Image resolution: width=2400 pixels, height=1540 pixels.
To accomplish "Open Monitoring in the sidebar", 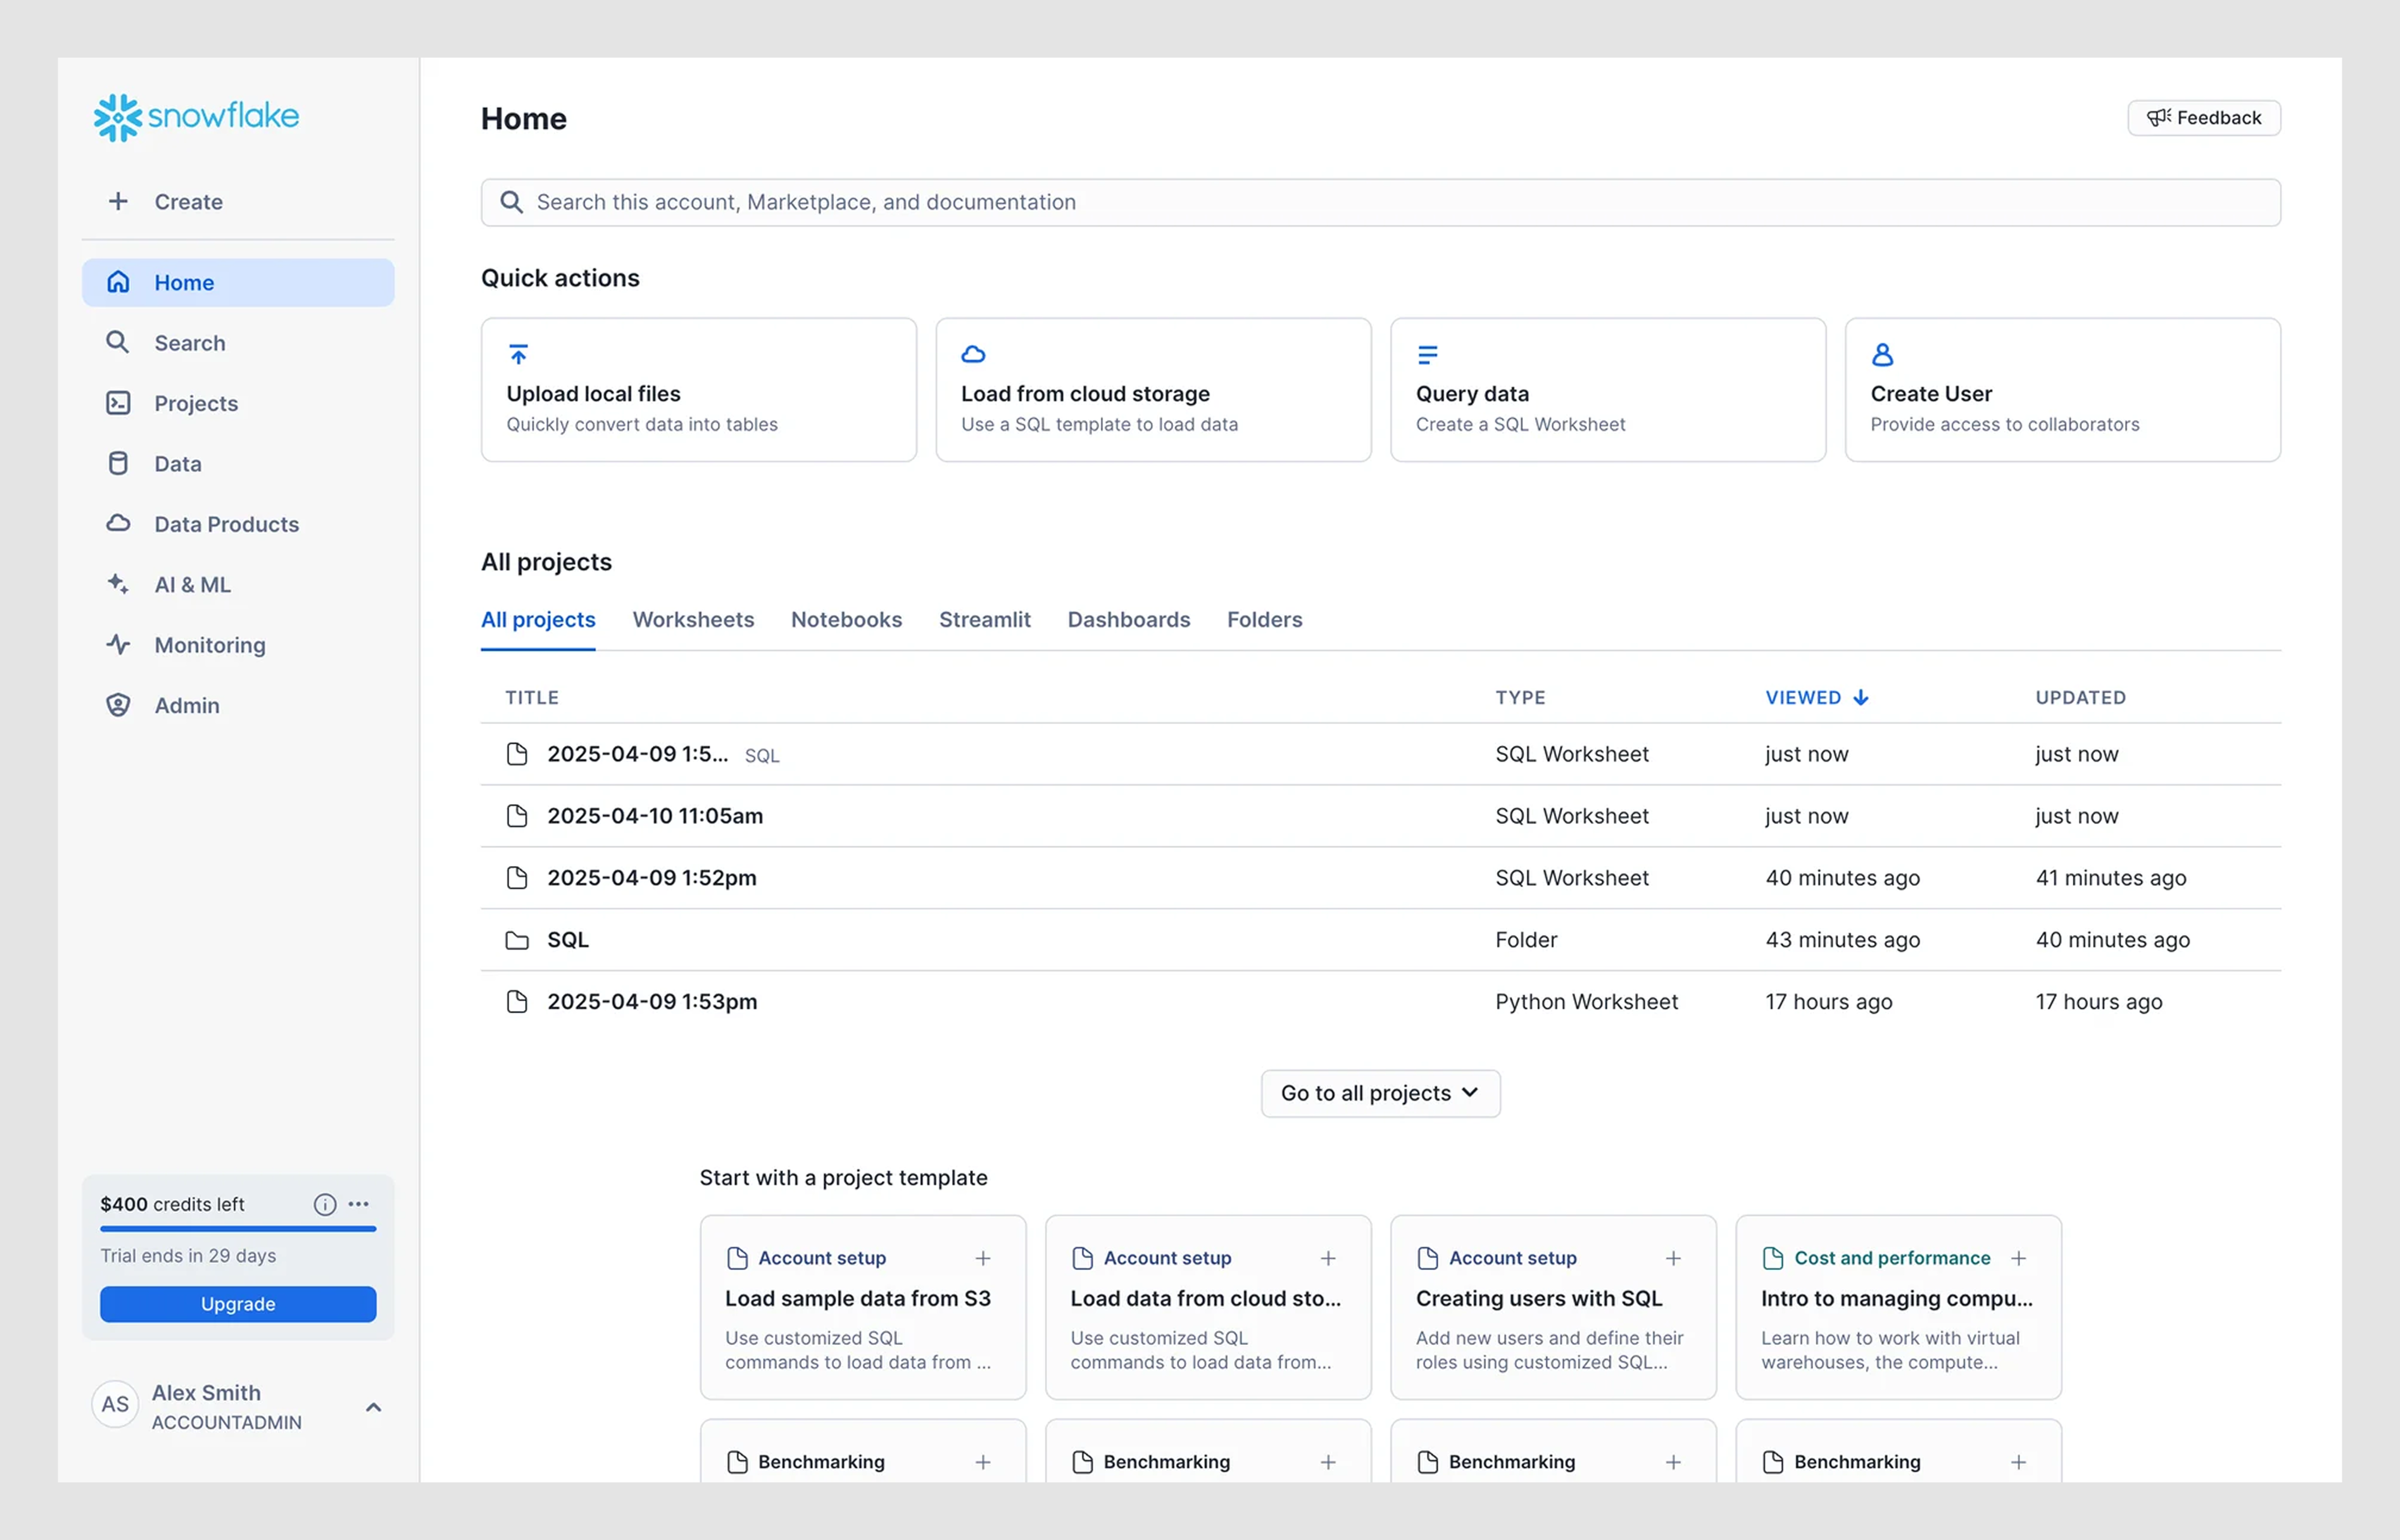I will pos(238,645).
